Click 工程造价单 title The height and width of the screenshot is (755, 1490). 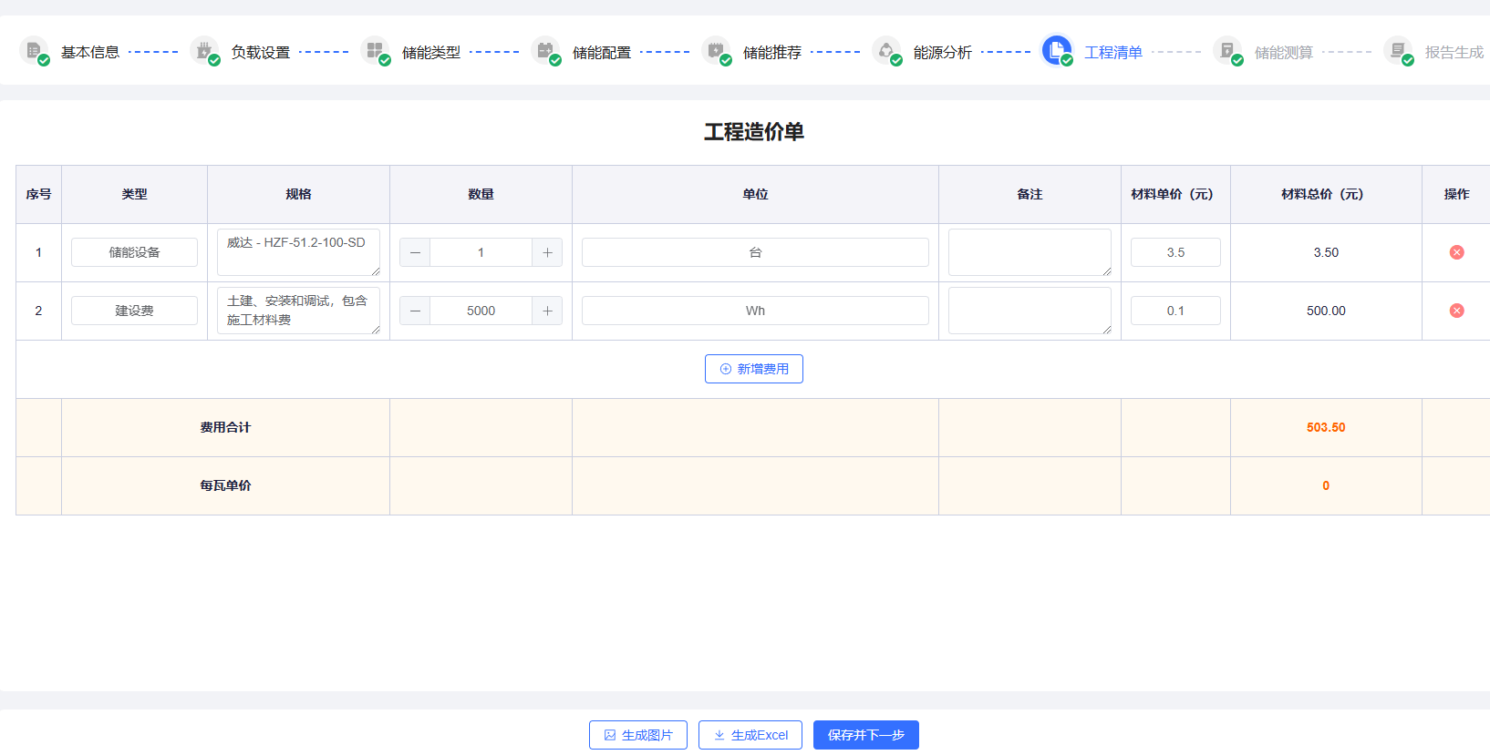click(x=754, y=132)
